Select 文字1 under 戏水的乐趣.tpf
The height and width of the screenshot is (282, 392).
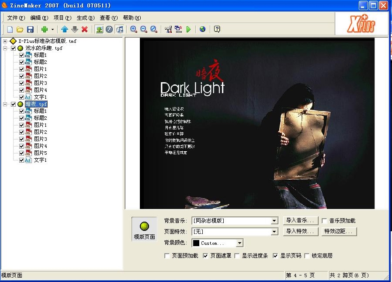[41, 97]
